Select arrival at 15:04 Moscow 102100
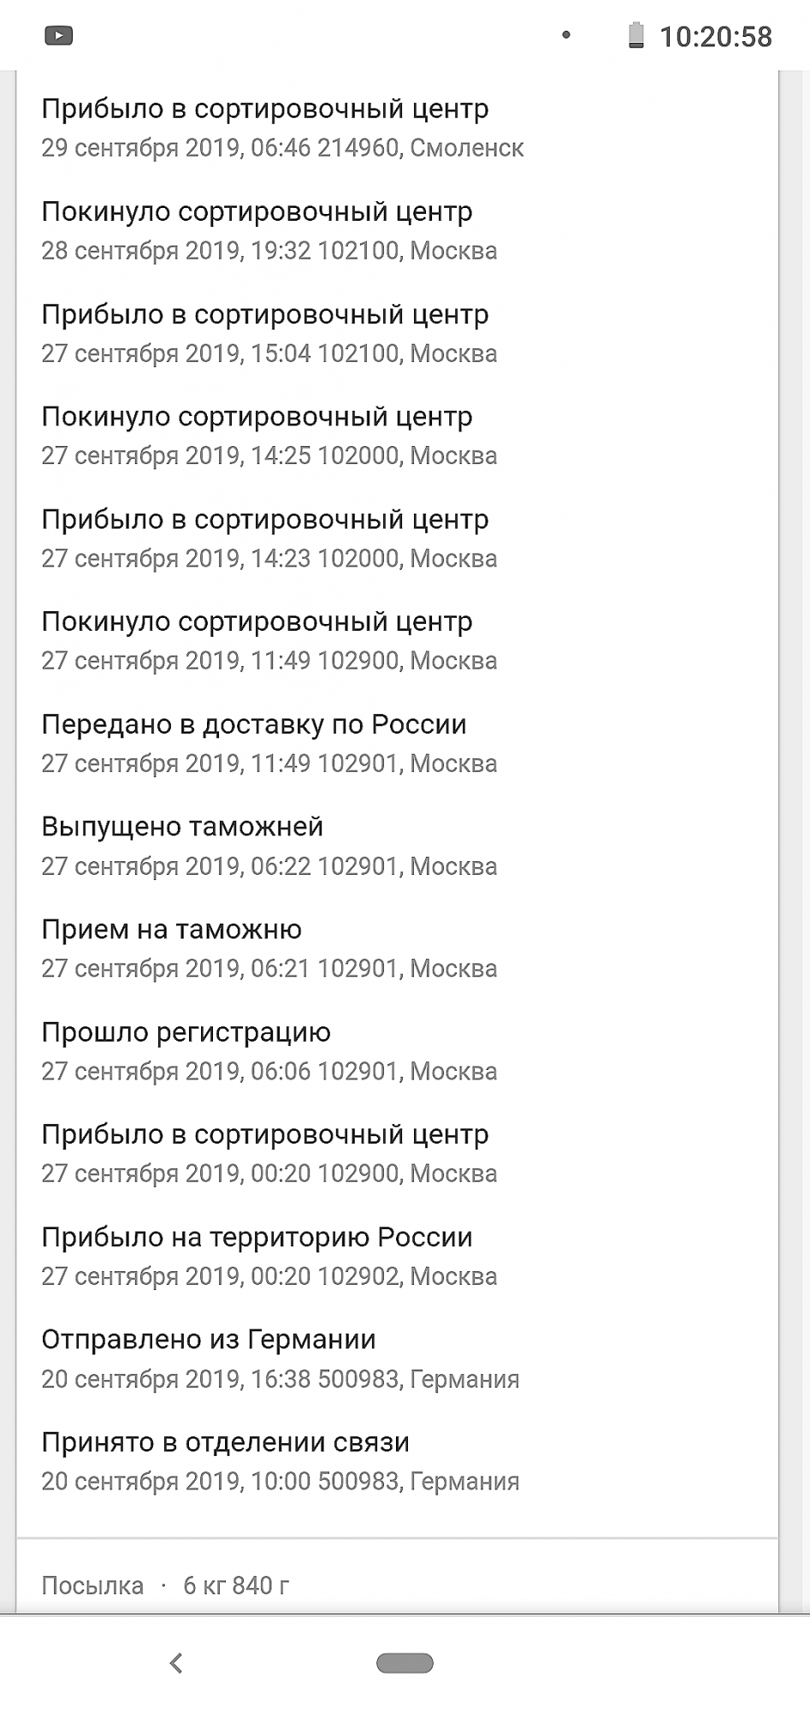This screenshot has height=1712, width=810. 269,334
